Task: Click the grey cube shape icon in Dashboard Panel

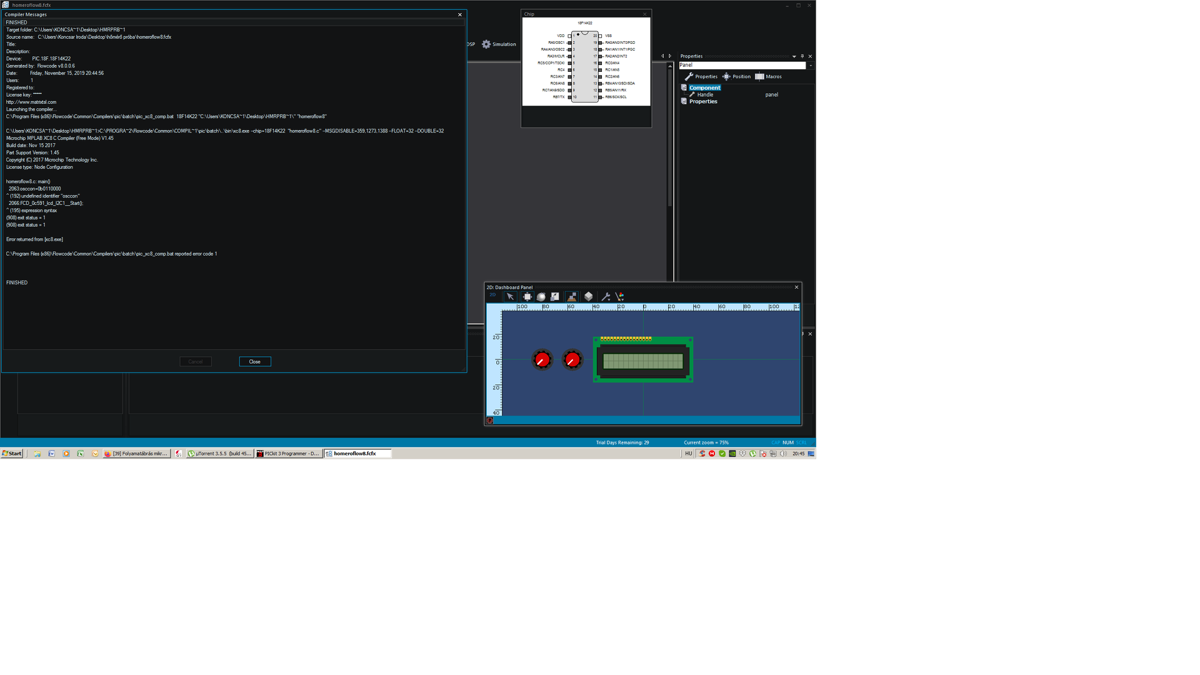Action: 588,297
